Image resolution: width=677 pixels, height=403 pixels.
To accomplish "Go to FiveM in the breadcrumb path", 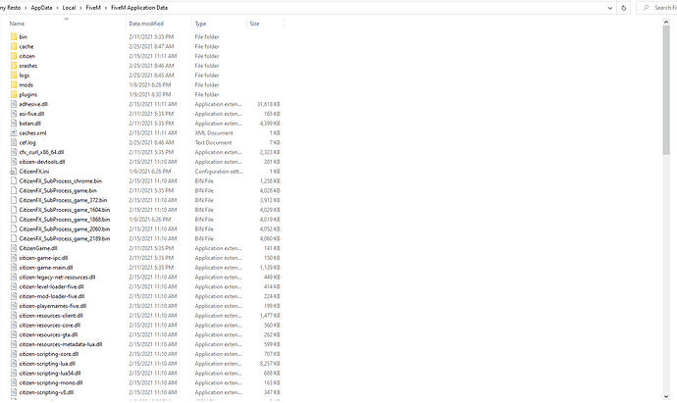I will (x=93, y=8).
